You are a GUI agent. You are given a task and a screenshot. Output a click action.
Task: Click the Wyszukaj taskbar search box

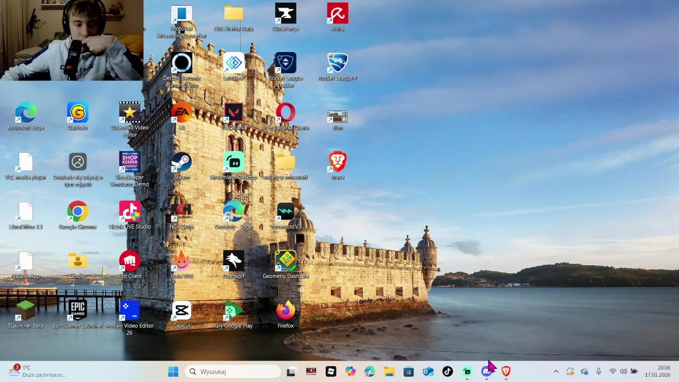(232, 371)
